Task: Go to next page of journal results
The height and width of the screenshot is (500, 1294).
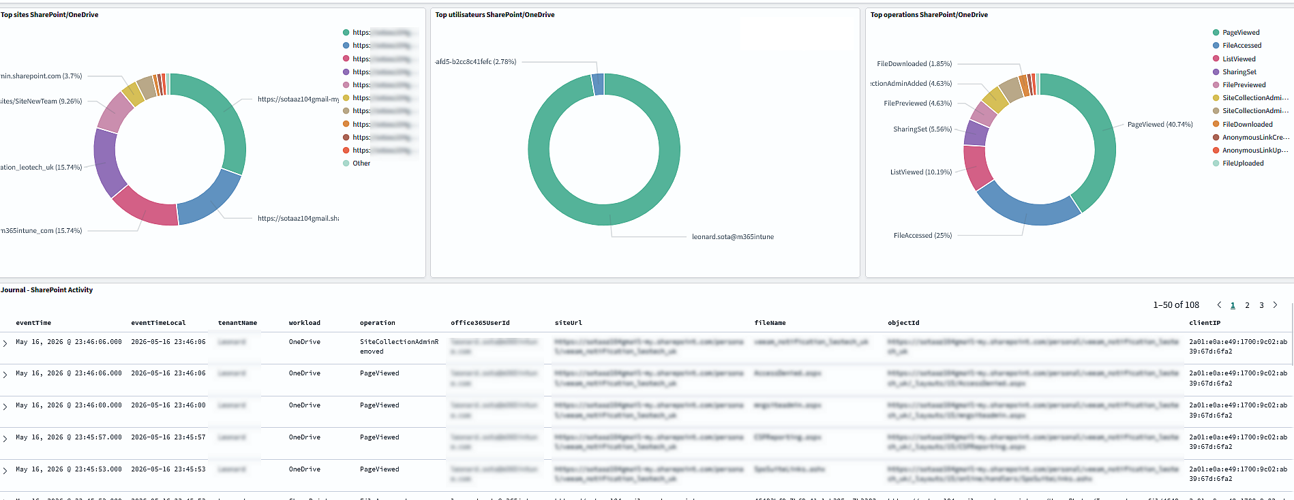Action: [x=1275, y=305]
